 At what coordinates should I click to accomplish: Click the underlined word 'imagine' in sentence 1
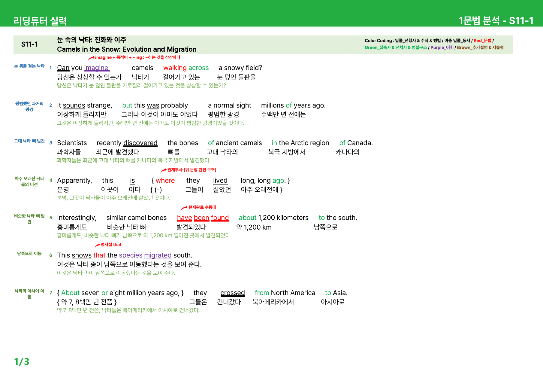tap(96, 68)
